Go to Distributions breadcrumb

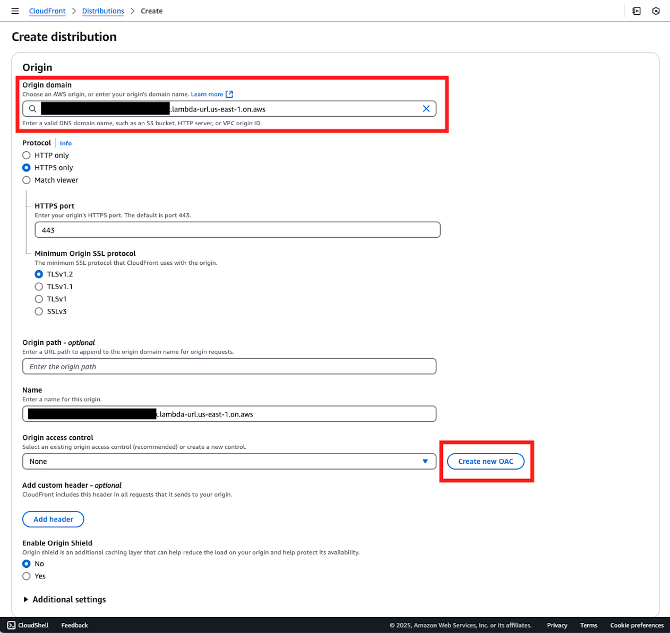point(103,11)
